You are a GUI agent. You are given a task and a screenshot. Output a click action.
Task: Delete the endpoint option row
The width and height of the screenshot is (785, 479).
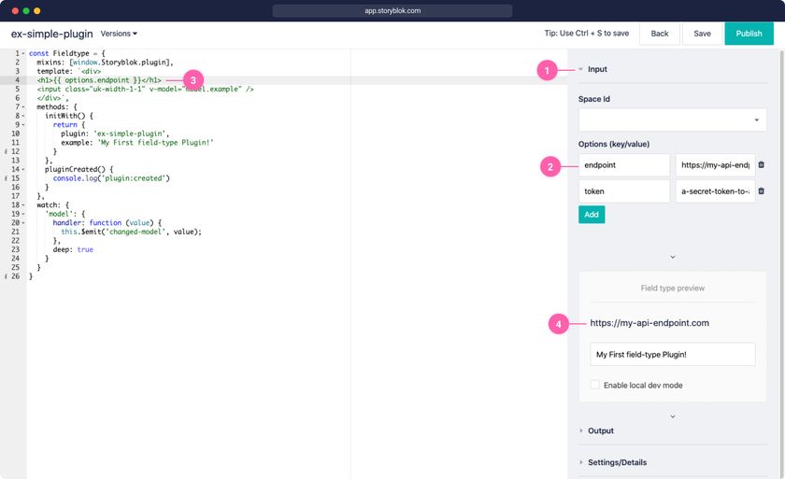(x=761, y=164)
